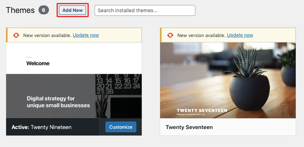Update Twenty Nineteen via Update now link
The width and height of the screenshot is (304, 147).
(x=86, y=35)
